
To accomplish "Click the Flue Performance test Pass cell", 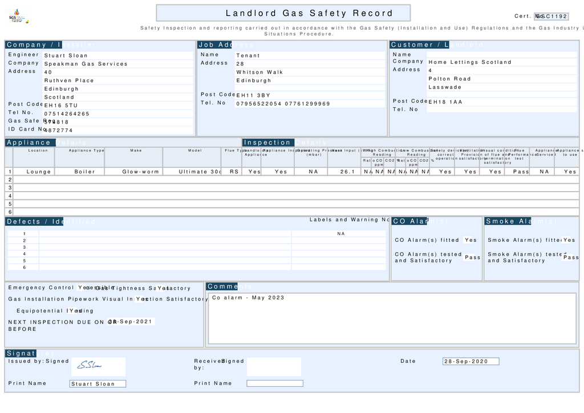I will tap(517, 172).
